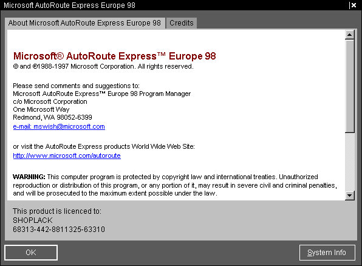The width and height of the screenshot is (362, 266).
Task: Open the microsoft.com/autoroute web link
Action: coord(67,155)
